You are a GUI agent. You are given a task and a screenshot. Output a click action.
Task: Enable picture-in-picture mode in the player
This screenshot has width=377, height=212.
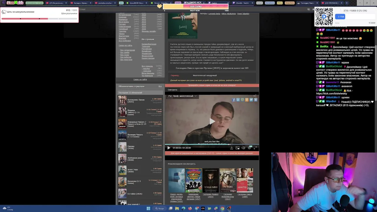(x=237, y=148)
